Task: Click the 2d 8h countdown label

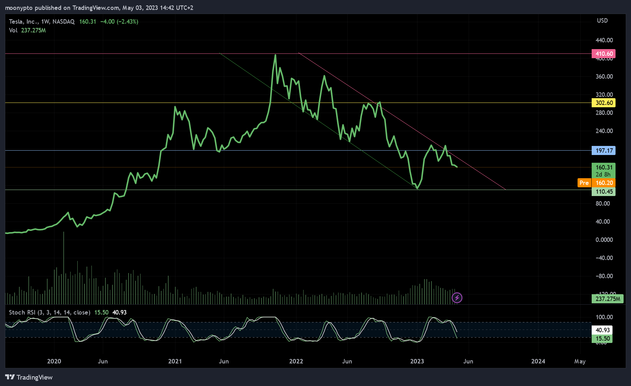Action: (603, 175)
